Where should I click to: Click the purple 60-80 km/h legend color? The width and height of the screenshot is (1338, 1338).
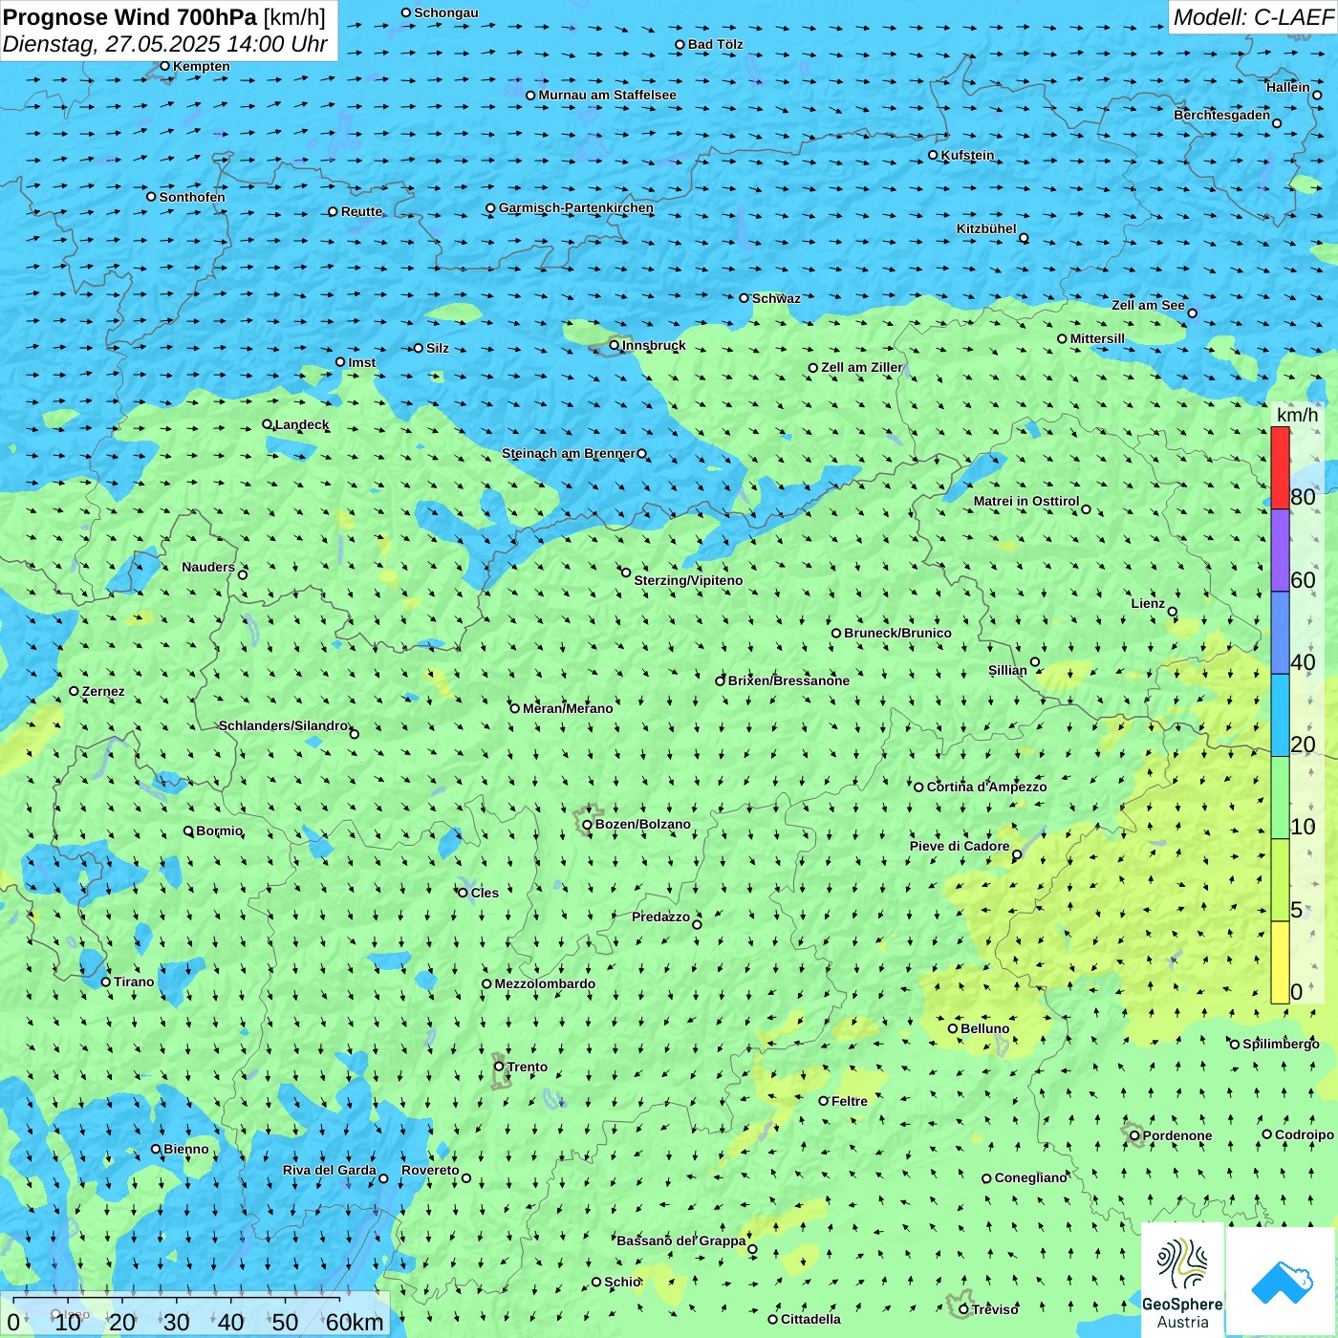coord(1280,550)
